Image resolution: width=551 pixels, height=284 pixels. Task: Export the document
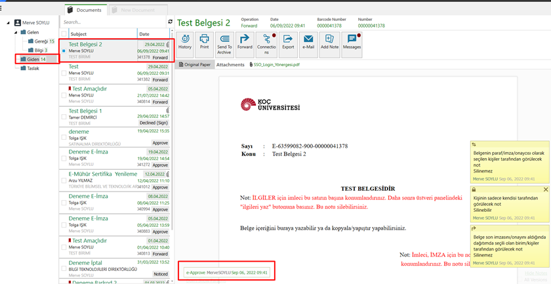[288, 43]
